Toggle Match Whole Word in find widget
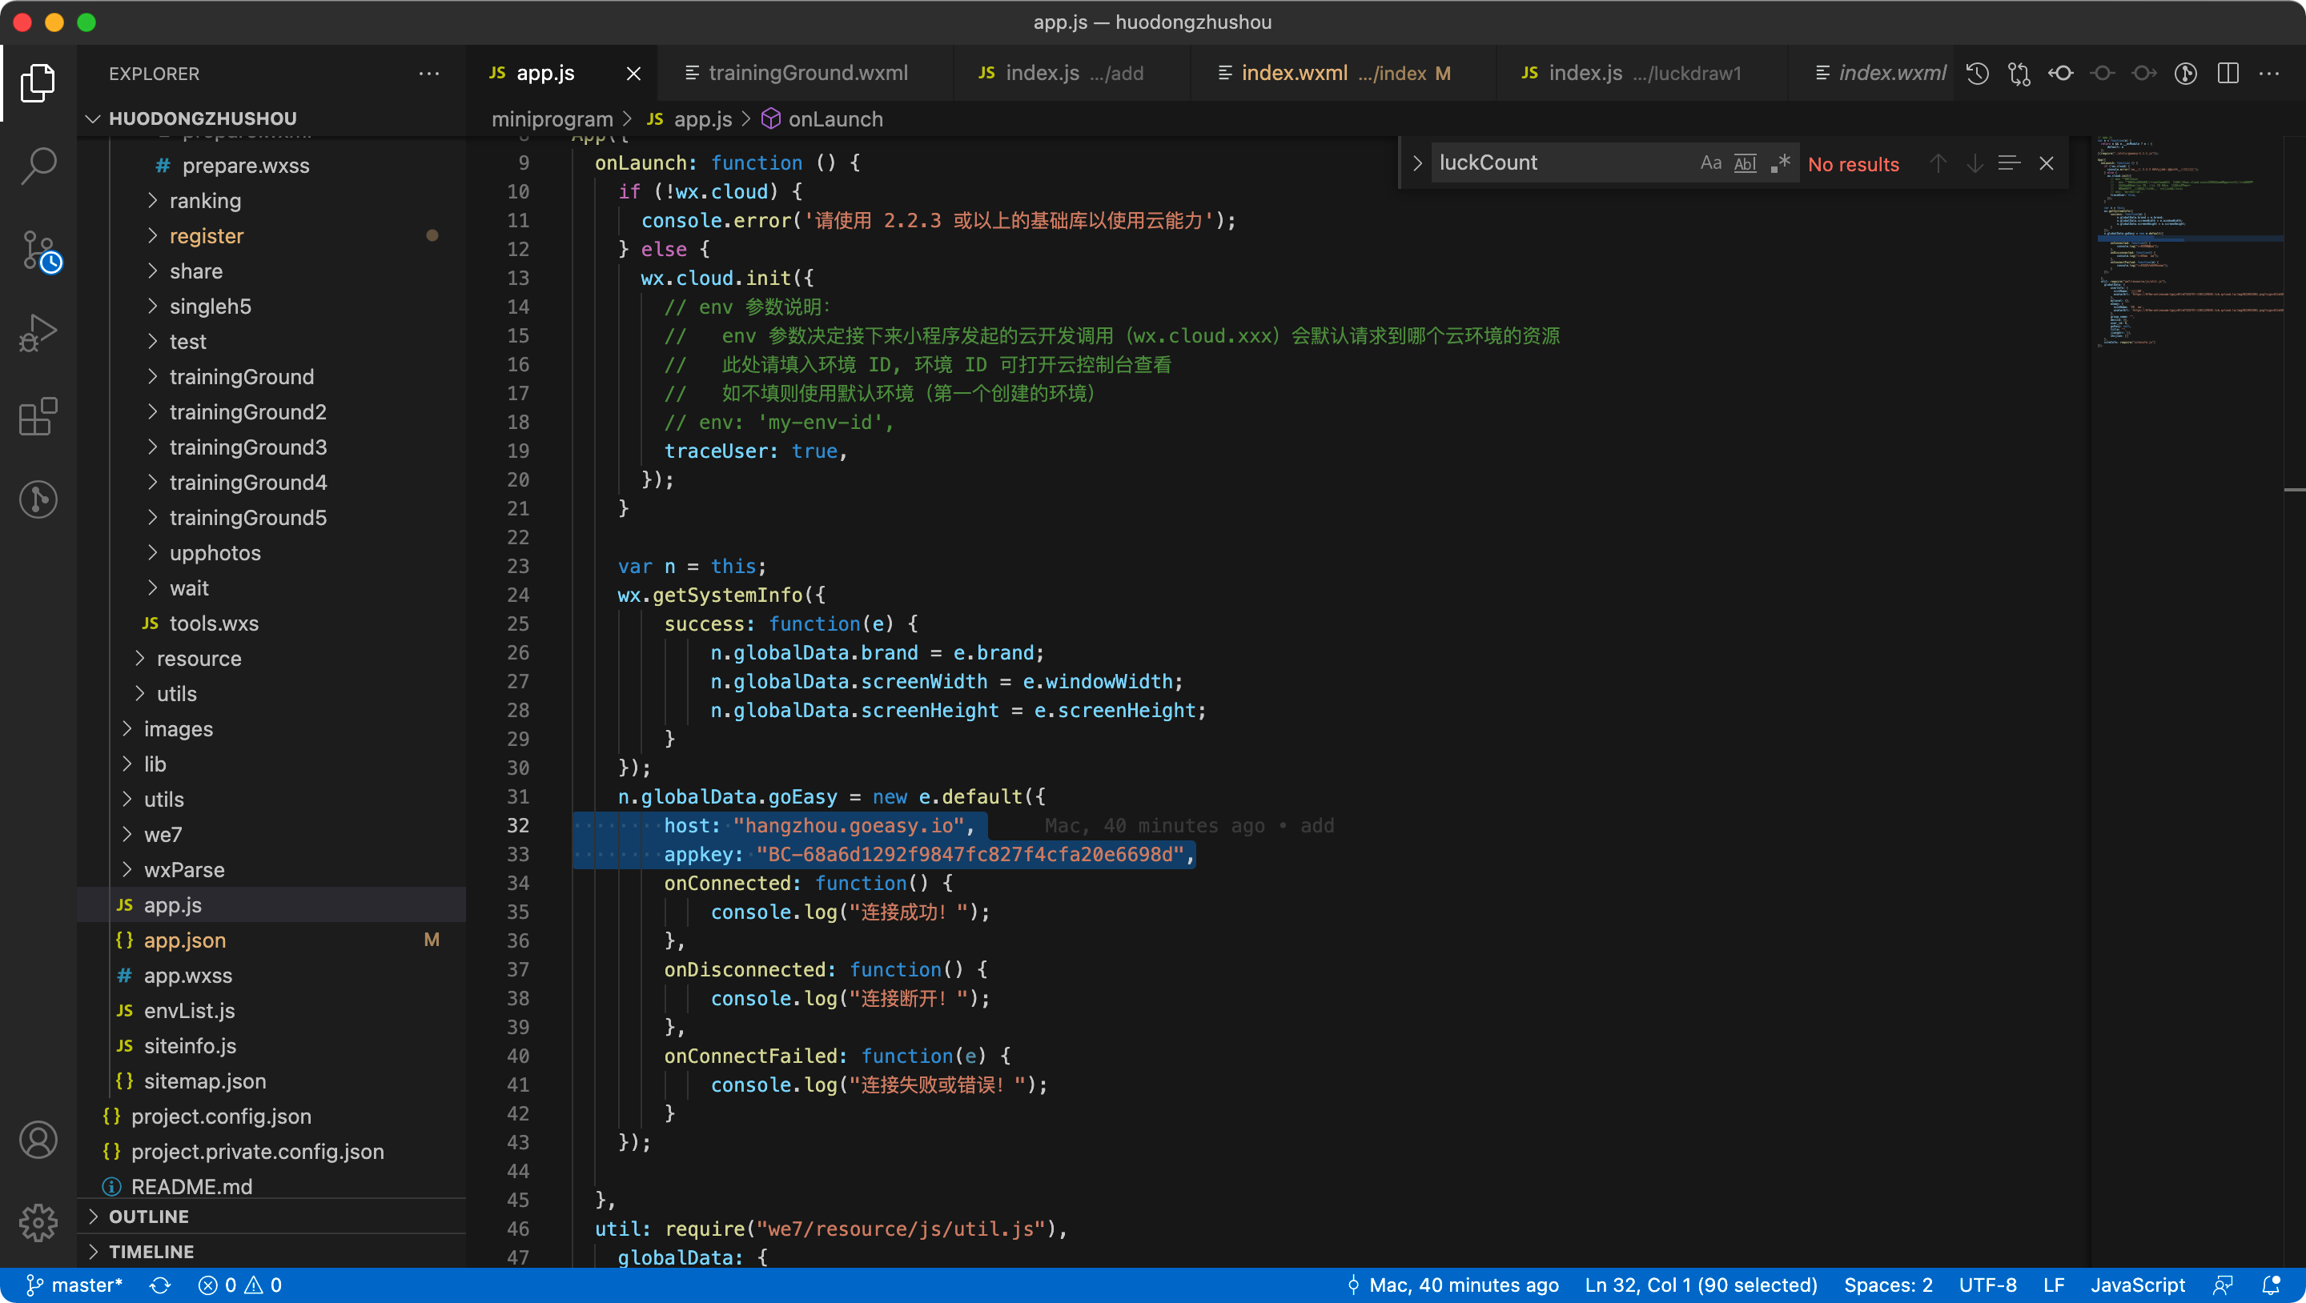This screenshot has height=1303, width=2306. pos(1746,163)
